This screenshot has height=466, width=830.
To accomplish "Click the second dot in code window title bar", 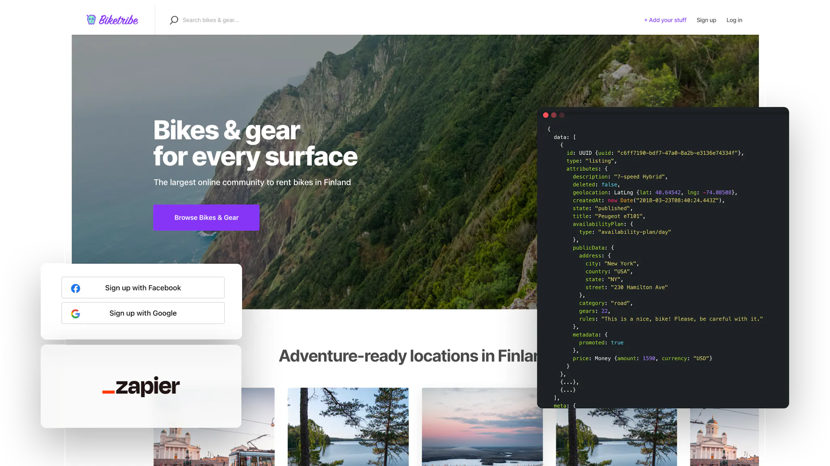I will 554,115.
